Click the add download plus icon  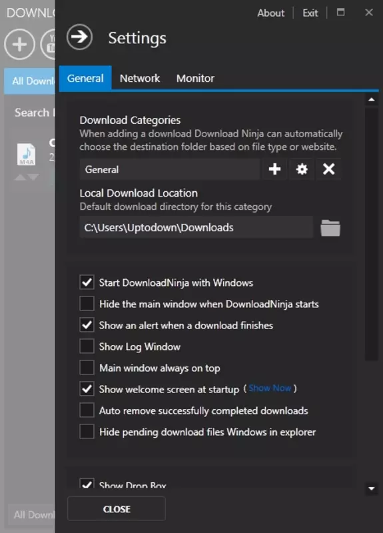tap(19, 44)
